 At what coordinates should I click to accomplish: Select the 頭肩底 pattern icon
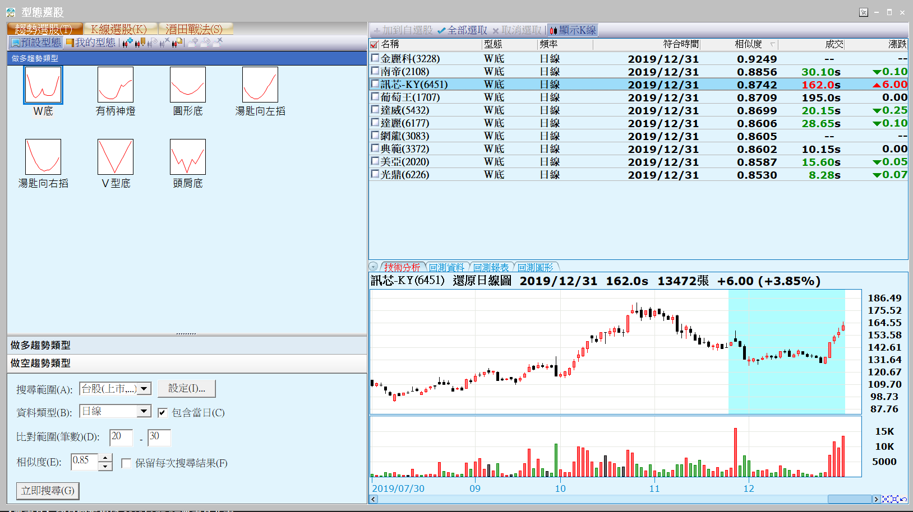coord(188,157)
